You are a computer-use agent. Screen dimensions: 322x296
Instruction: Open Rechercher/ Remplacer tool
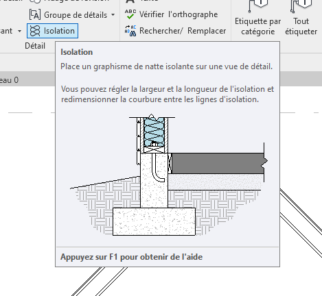175,31
